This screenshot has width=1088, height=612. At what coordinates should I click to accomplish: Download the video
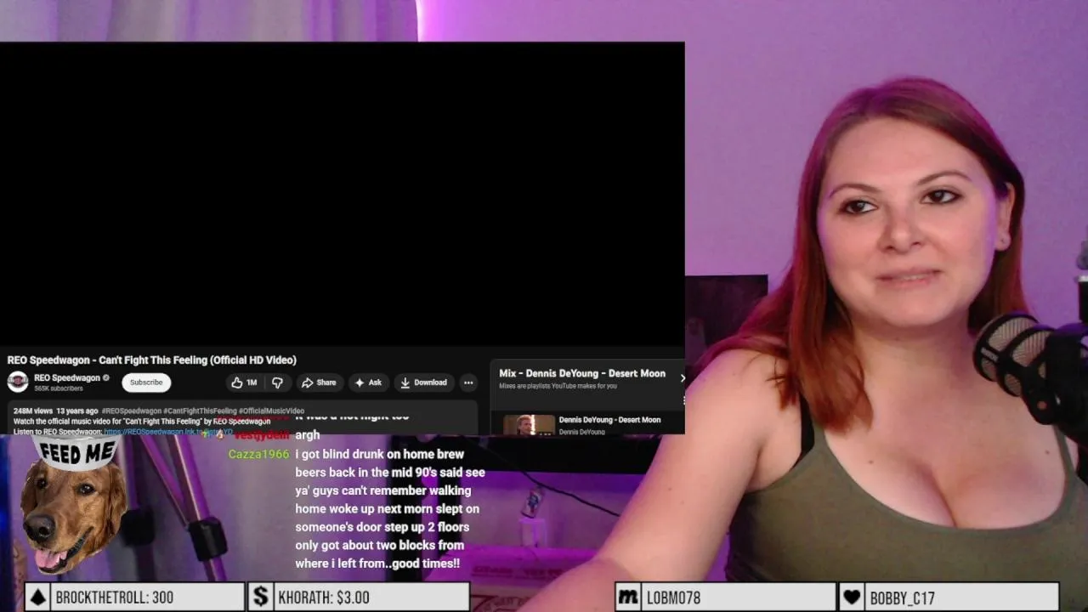(424, 382)
